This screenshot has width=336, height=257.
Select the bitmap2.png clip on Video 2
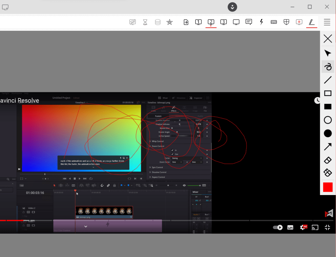pyautogui.click(x=104, y=212)
